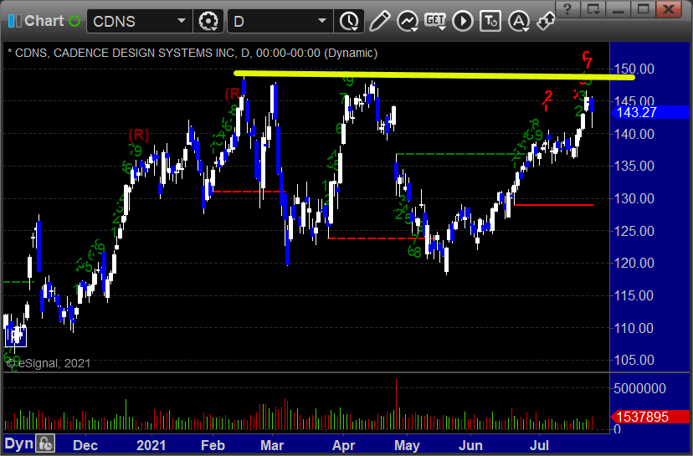Open help with the question mark button

[567, 9]
